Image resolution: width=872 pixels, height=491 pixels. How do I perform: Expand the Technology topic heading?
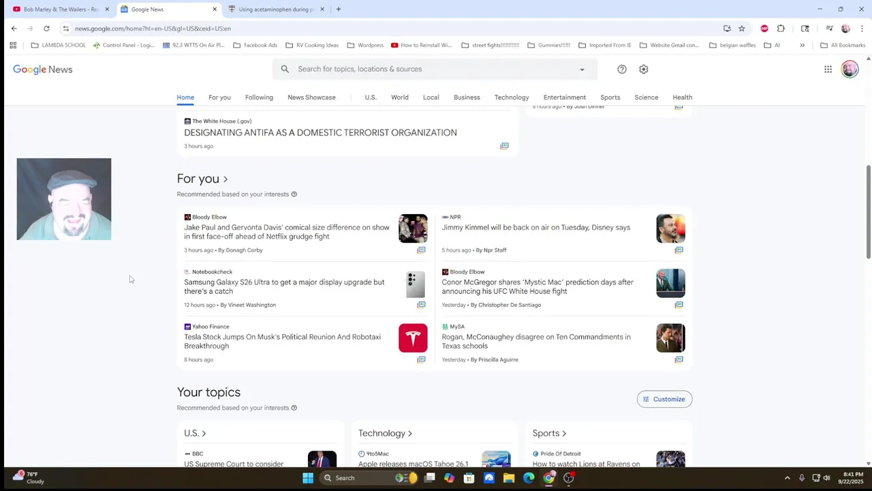385,433
